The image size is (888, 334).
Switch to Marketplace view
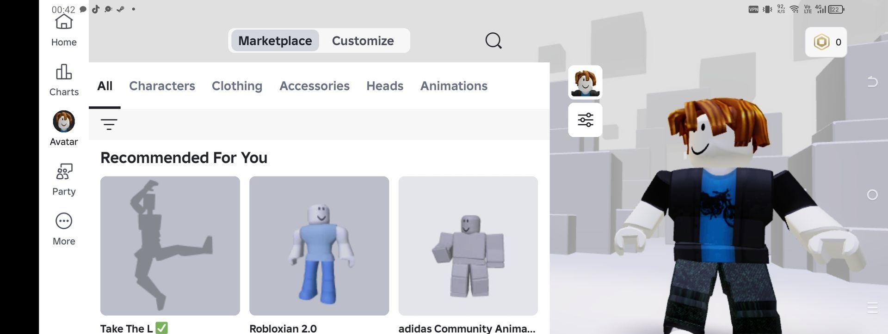275,41
